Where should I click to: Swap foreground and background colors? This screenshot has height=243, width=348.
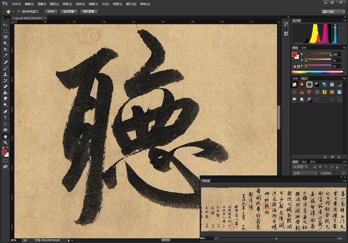7,147
